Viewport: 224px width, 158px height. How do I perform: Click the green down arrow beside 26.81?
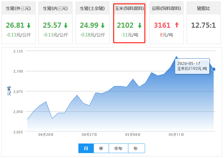(x=29, y=25)
